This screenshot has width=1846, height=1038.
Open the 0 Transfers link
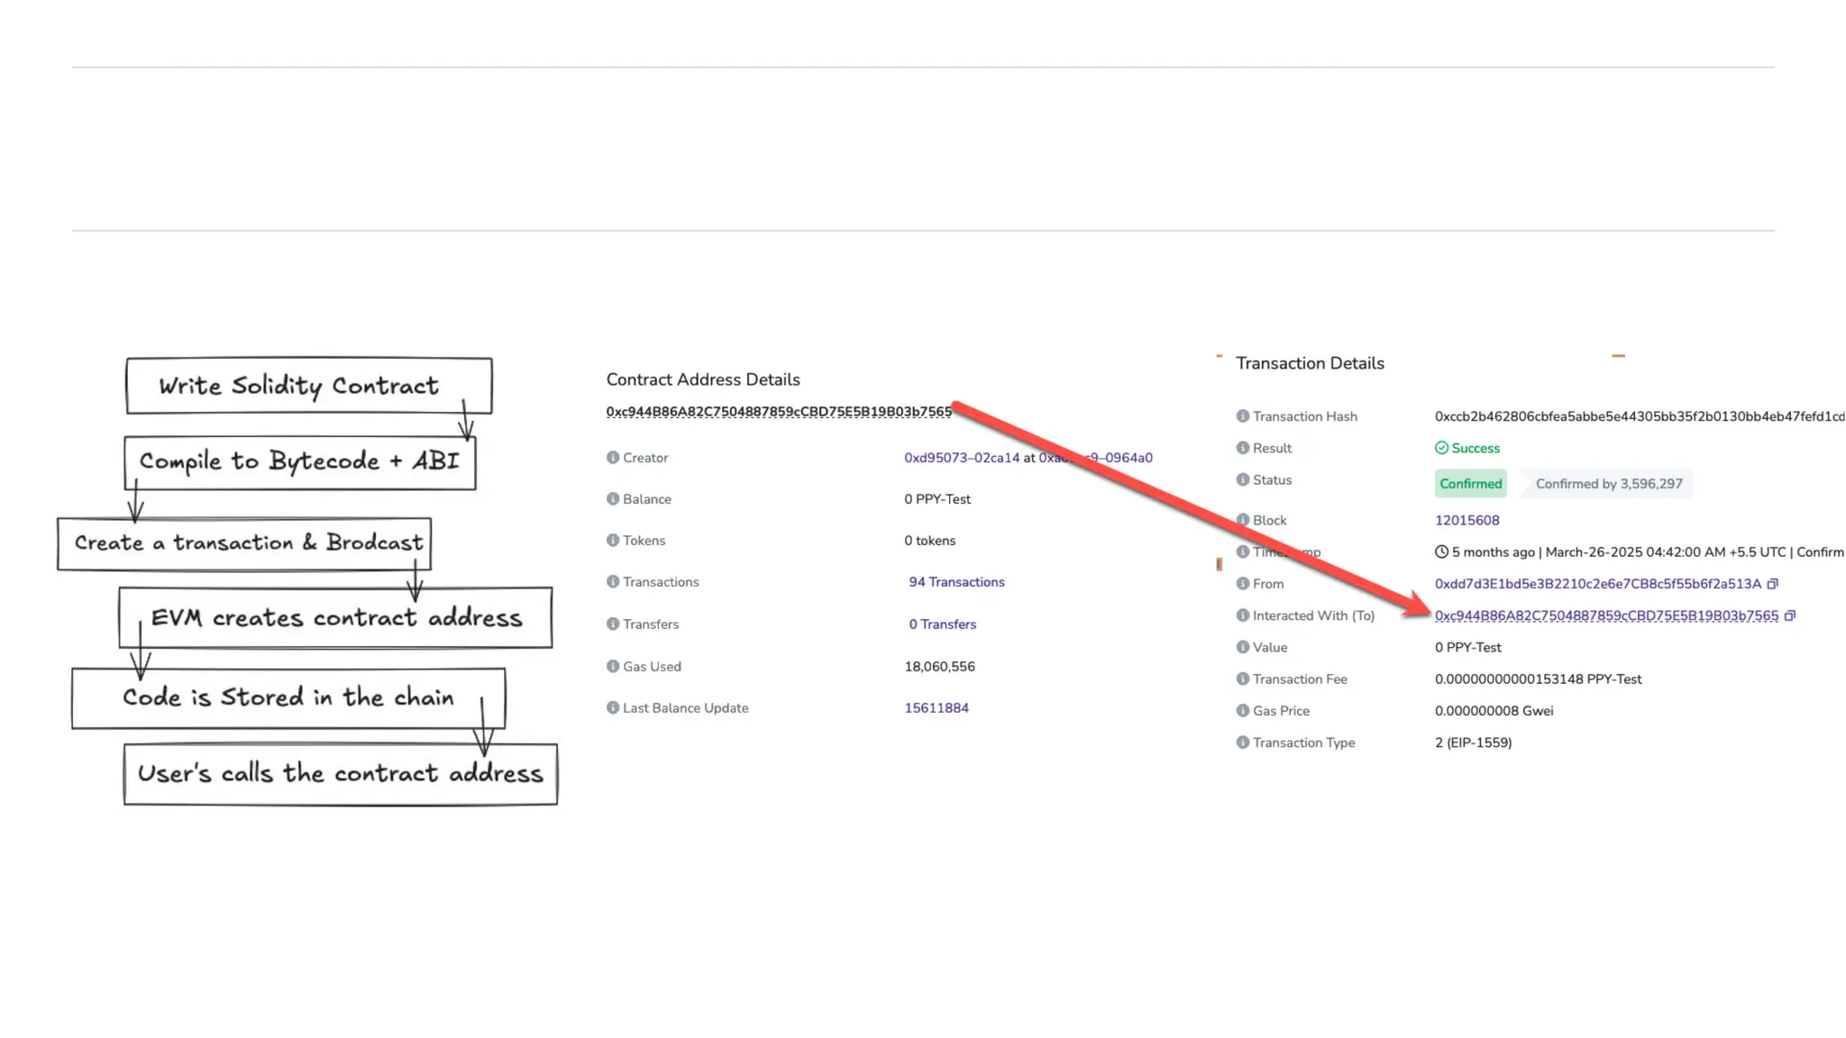[942, 624]
